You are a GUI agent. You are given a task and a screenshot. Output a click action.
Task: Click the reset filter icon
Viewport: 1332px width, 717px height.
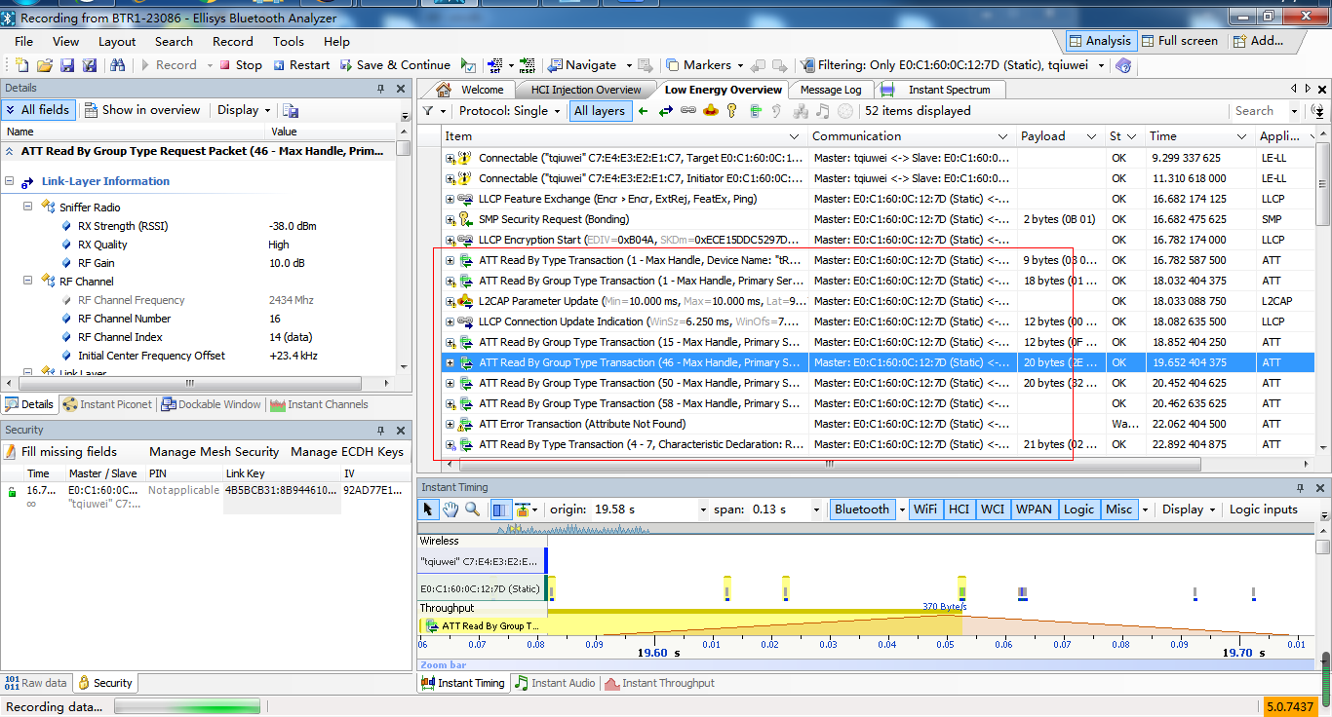[x=527, y=65]
